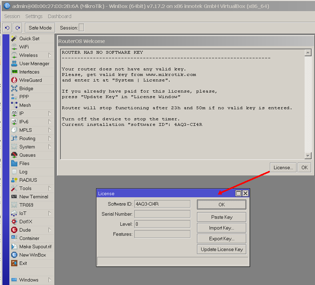The height and width of the screenshot is (285, 315).
Task: Click the undo arrow toolbar icon
Action: click(7, 28)
